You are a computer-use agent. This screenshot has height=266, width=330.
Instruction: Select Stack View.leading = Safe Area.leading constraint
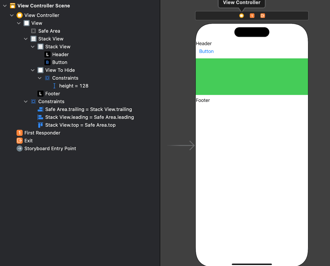coord(80,117)
